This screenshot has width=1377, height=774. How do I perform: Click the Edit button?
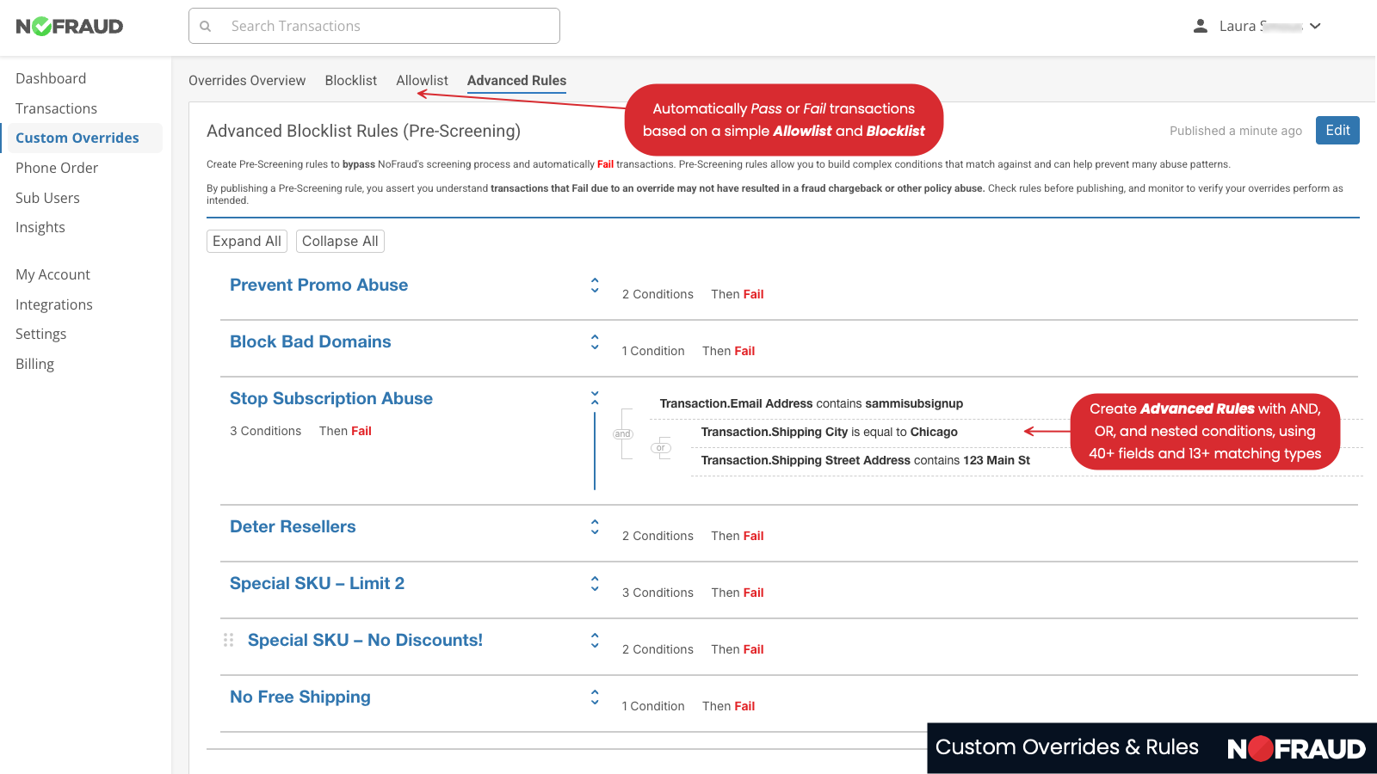[1337, 130]
